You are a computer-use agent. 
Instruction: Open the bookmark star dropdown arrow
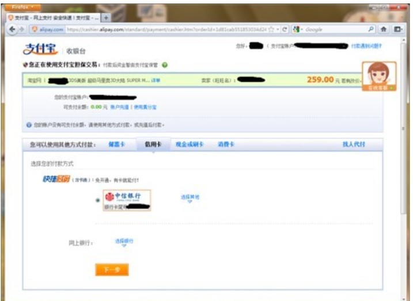tap(278, 29)
